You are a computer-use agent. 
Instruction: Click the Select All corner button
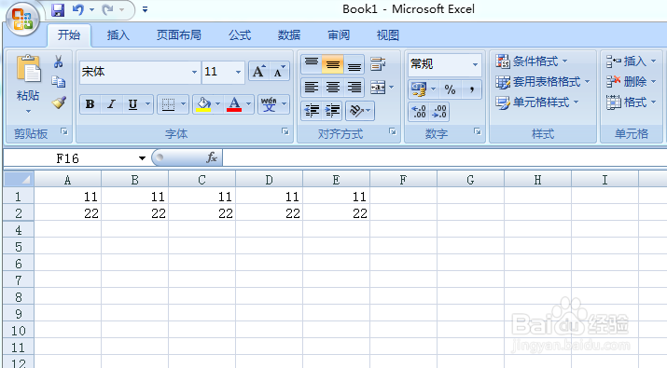click(19, 179)
